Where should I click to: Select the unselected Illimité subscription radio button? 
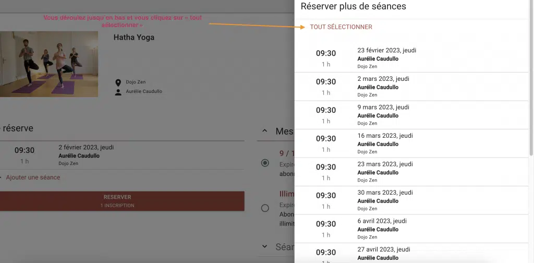tap(265, 208)
